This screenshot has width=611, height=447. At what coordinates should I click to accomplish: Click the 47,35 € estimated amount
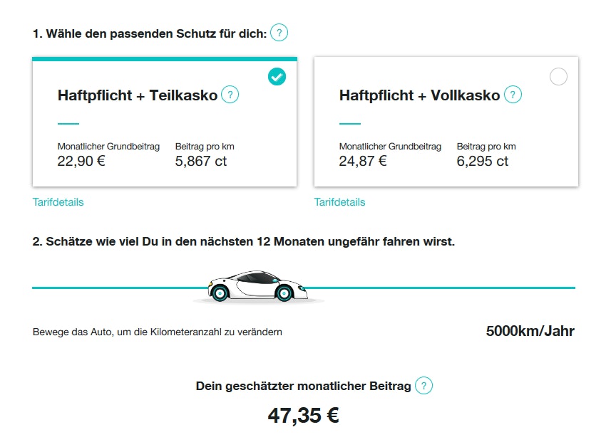(x=303, y=416)
